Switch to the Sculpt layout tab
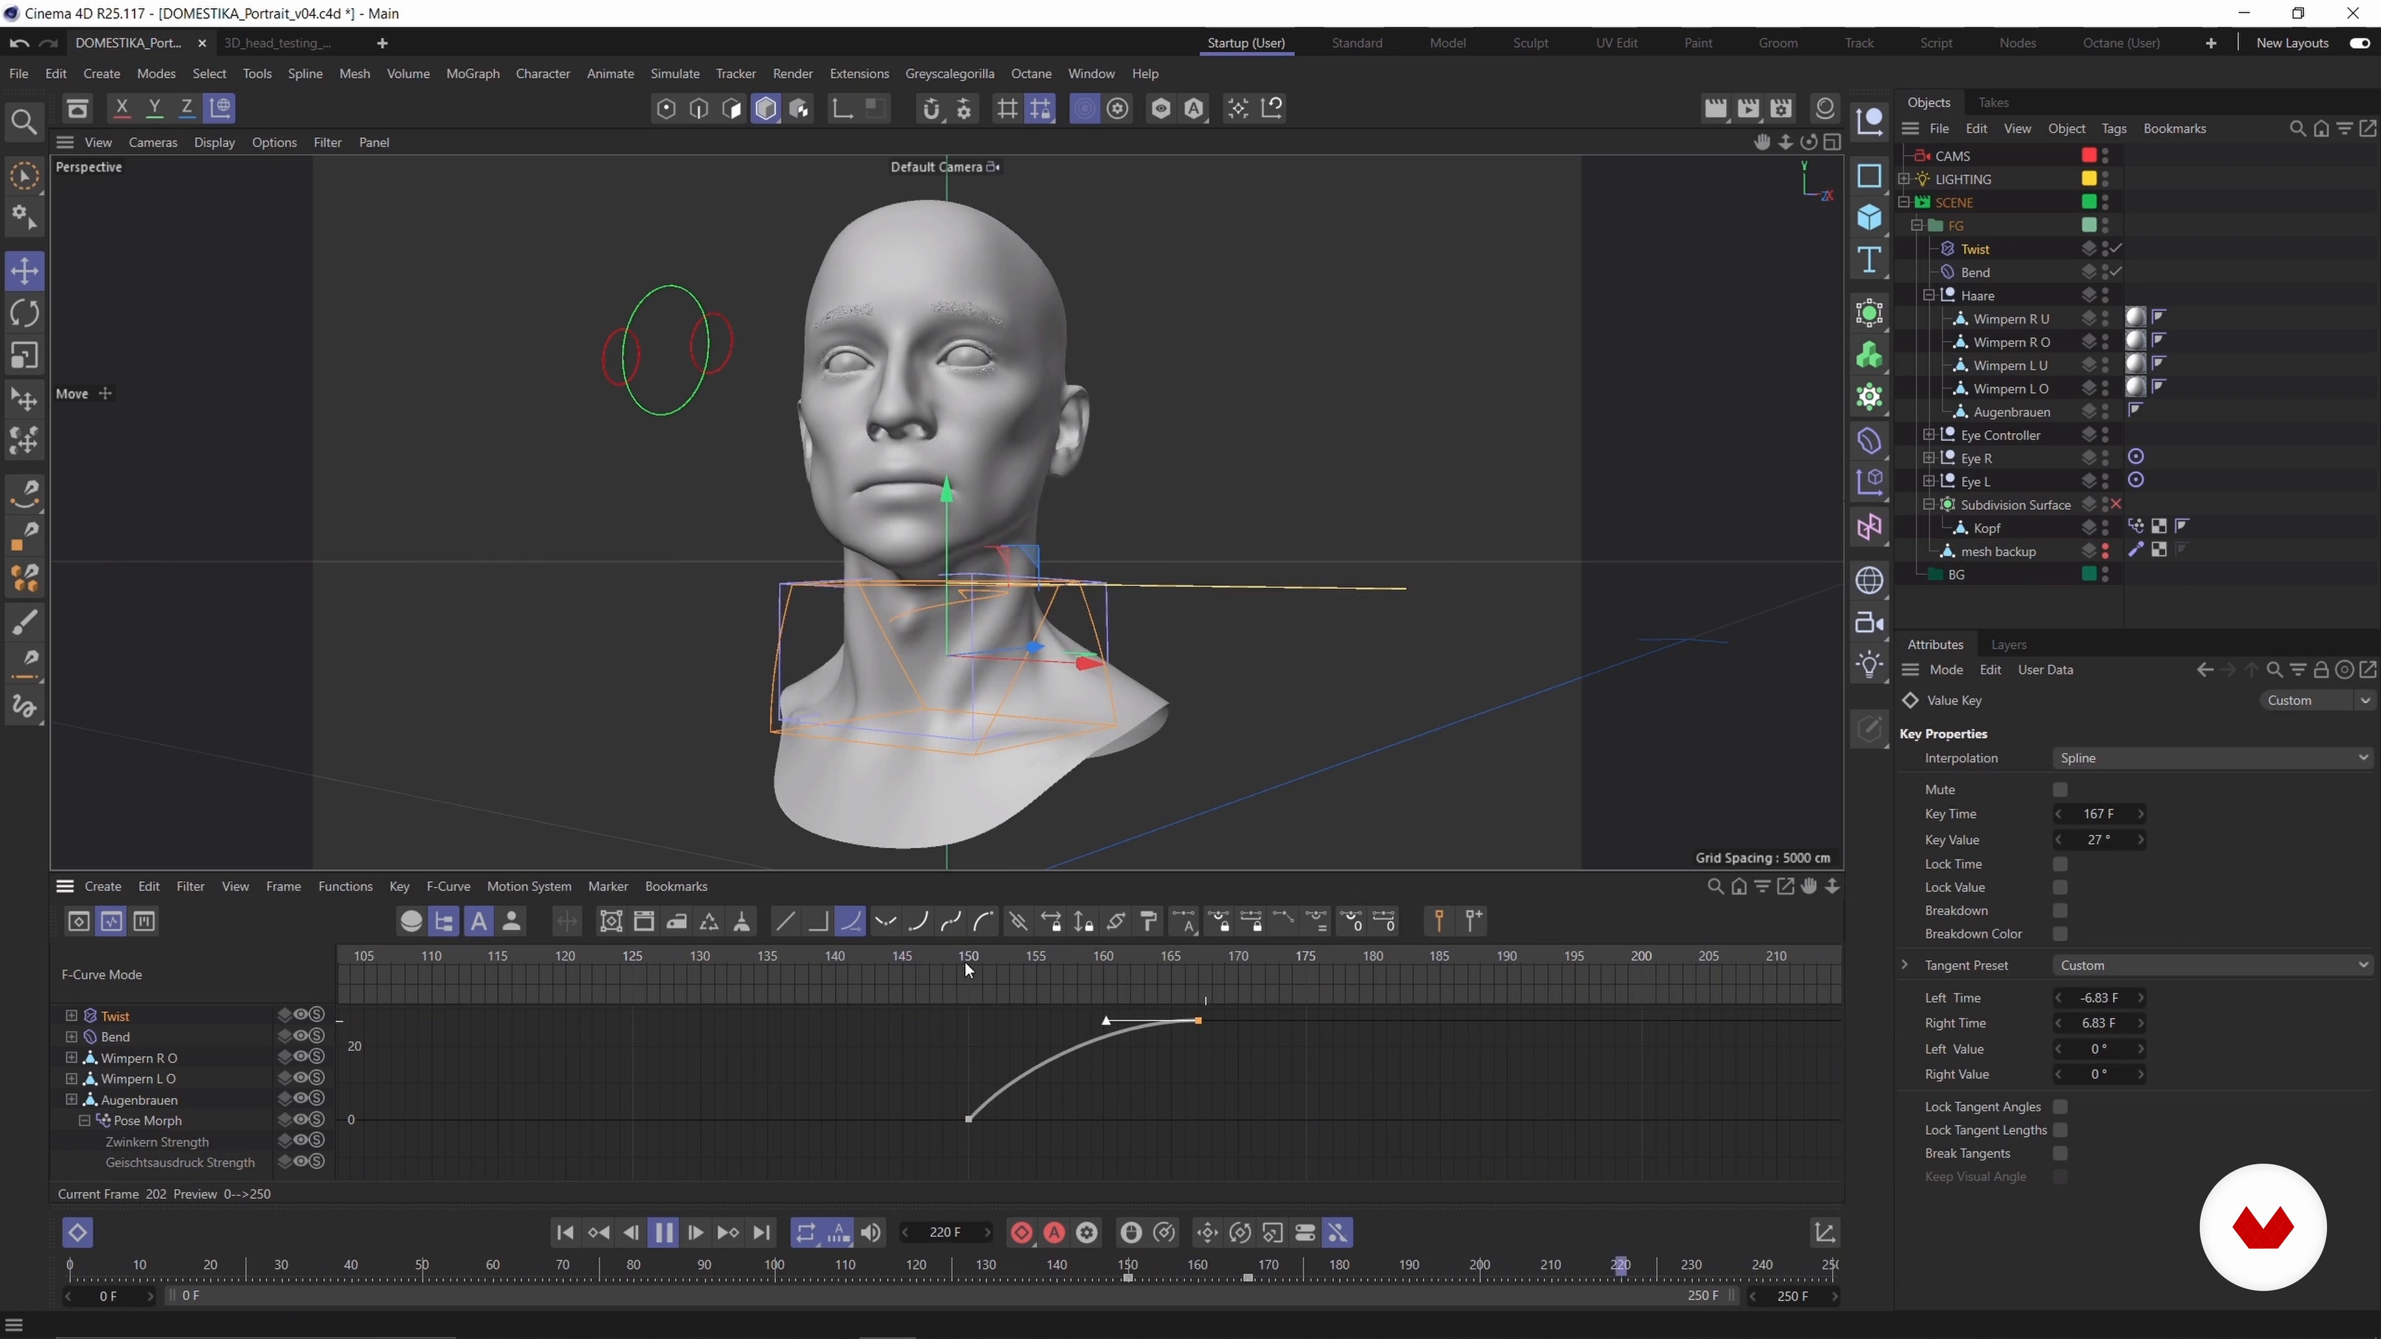The image size is (2381, 1339). pyautogui.click(x=1530, y=43)
